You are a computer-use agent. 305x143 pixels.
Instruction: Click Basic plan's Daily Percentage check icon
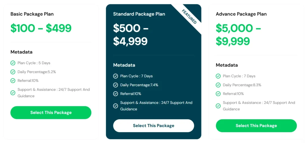(13, 72)
